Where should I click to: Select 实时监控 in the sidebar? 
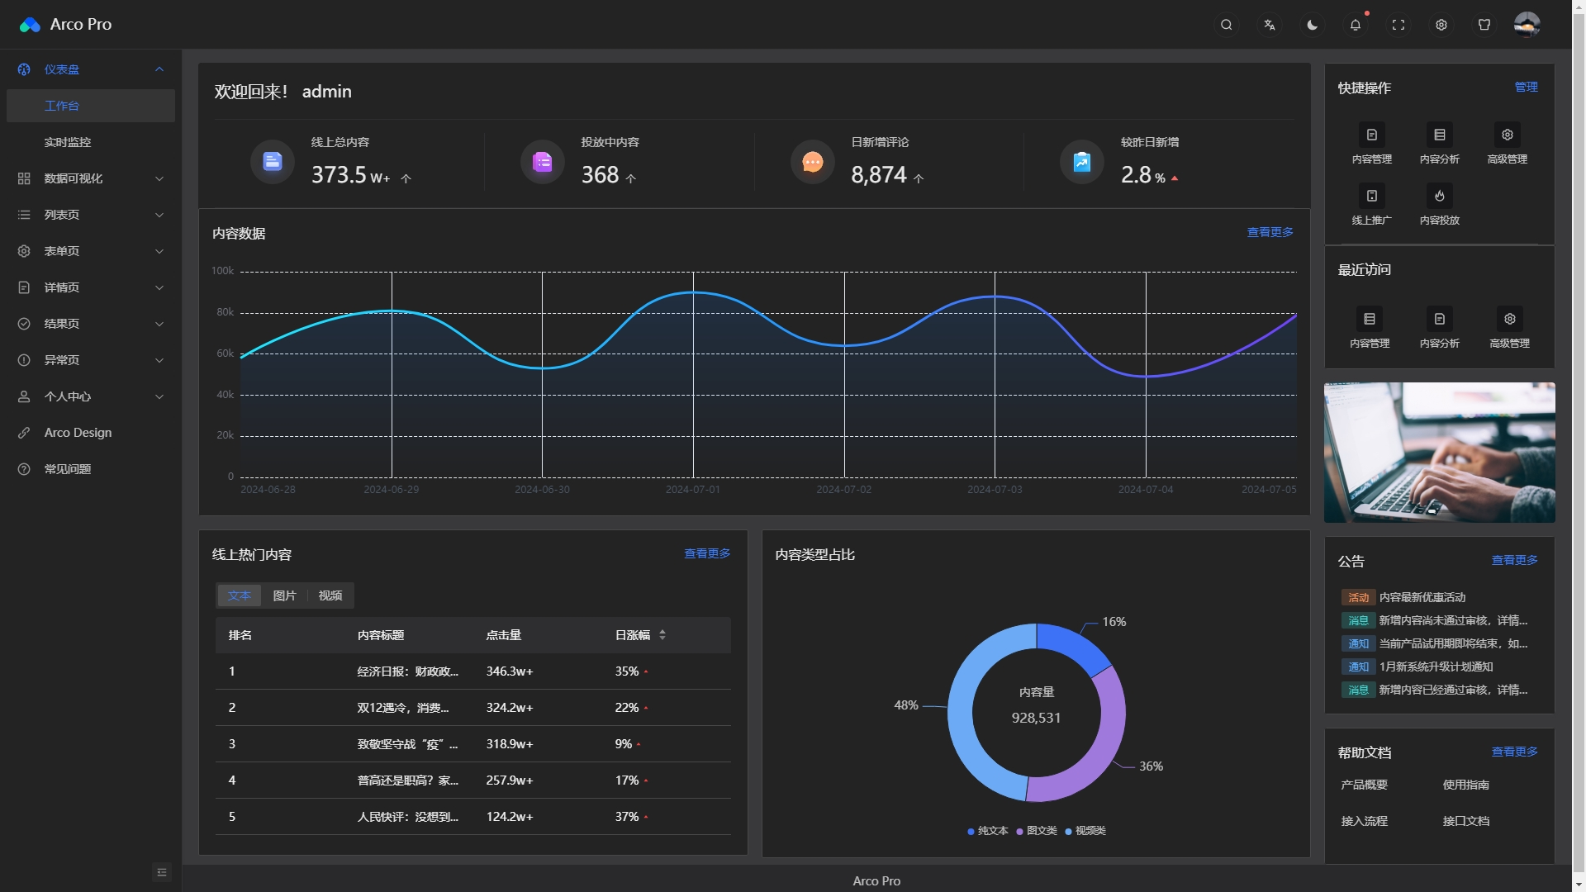tap(68, 142)
